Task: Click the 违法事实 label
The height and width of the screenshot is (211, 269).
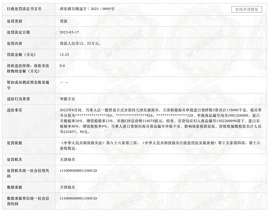Action: click(15, 110)
